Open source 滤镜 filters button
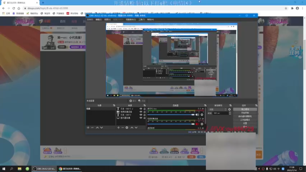Screen dimensions: 306x172 pyautogui.click(x=142, y=101)
